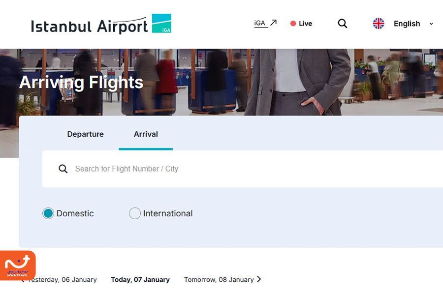Click the Istanbul Airport logo
This screenshot has height=295, width=443.
89,26
